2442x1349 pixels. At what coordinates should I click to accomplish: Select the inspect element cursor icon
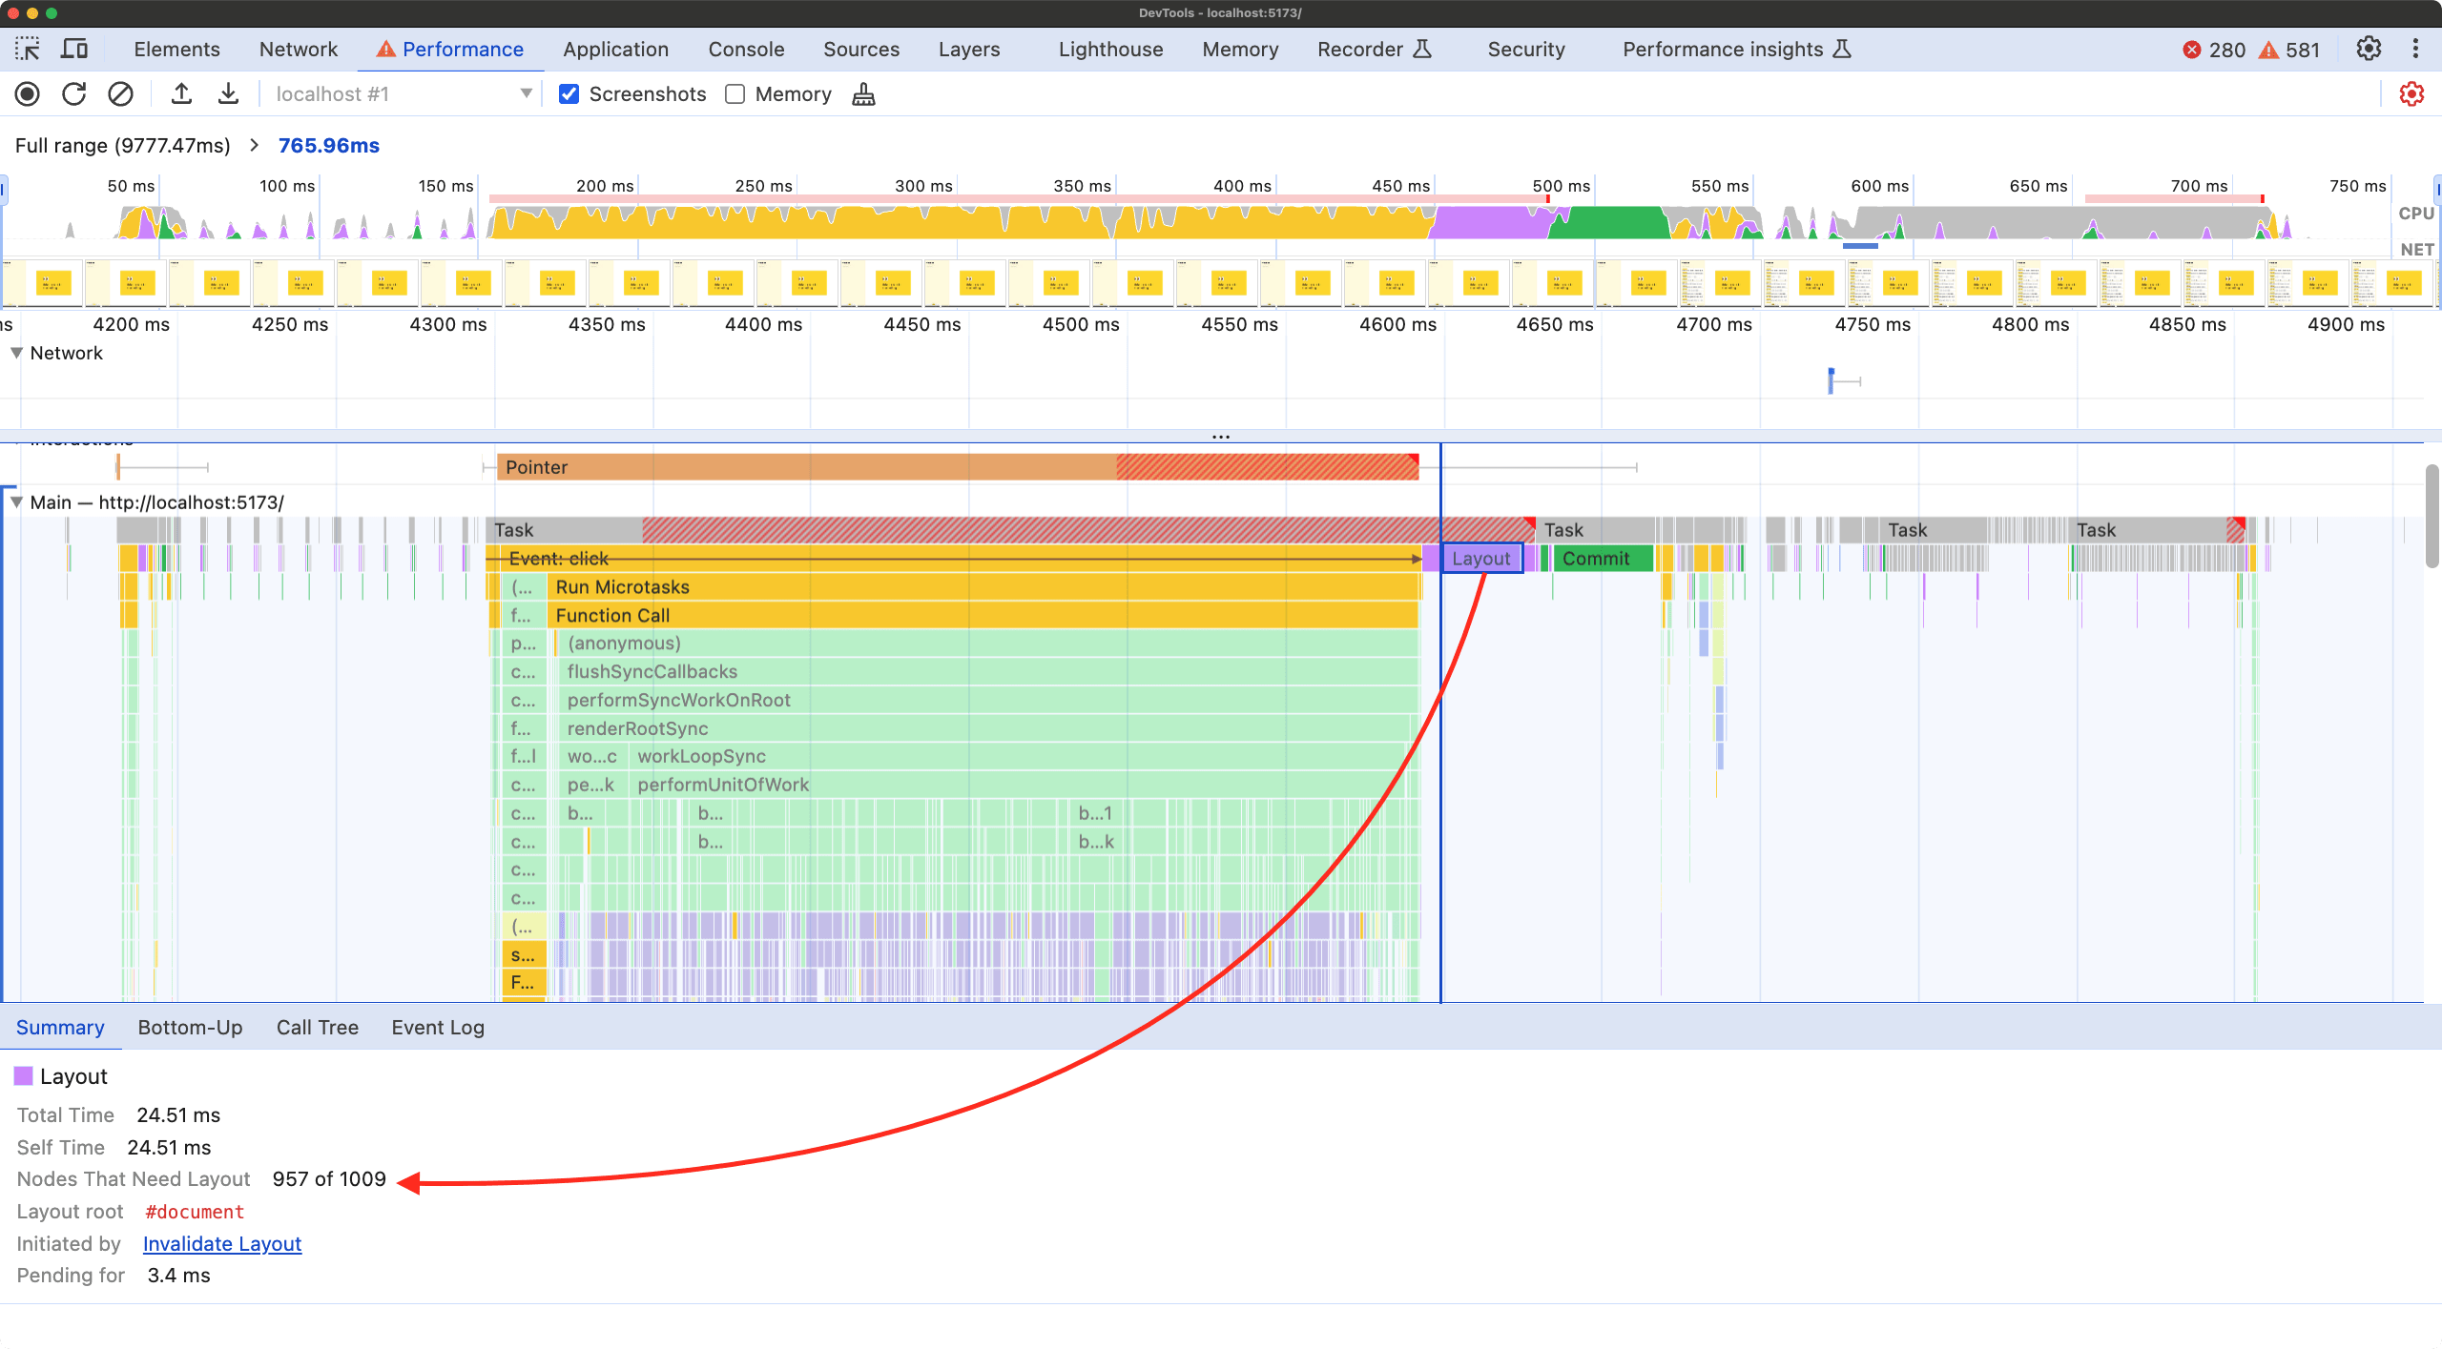(x=29, y=49)
